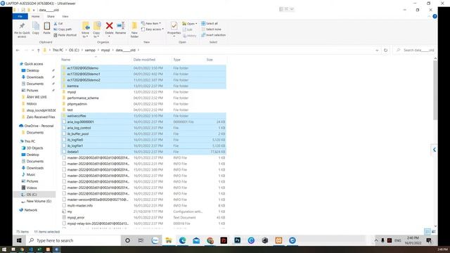Open Copy to dropdown
This screenshot has height=253, width=450.
(x=97, y=35)
